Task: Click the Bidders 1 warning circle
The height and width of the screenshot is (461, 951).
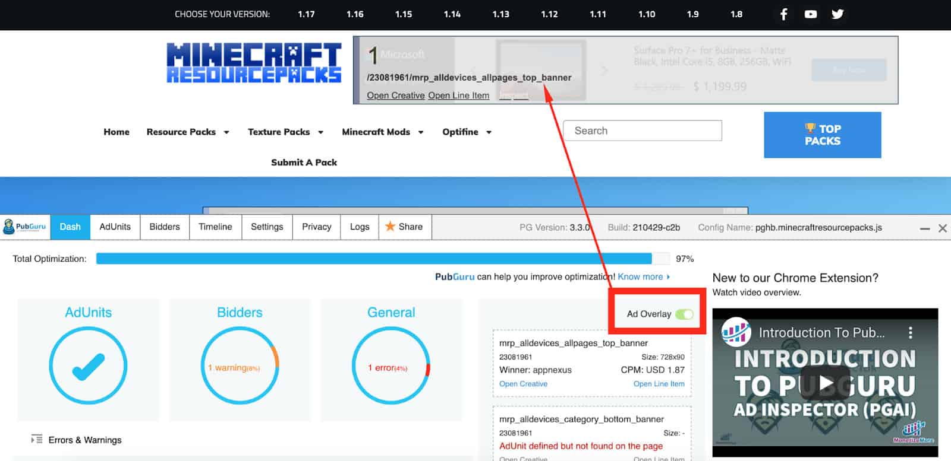Action: tap(240, 365)
